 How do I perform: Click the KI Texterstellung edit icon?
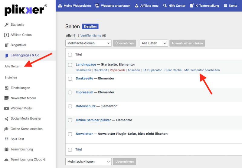pyautogui.click(x=192, y=6)
